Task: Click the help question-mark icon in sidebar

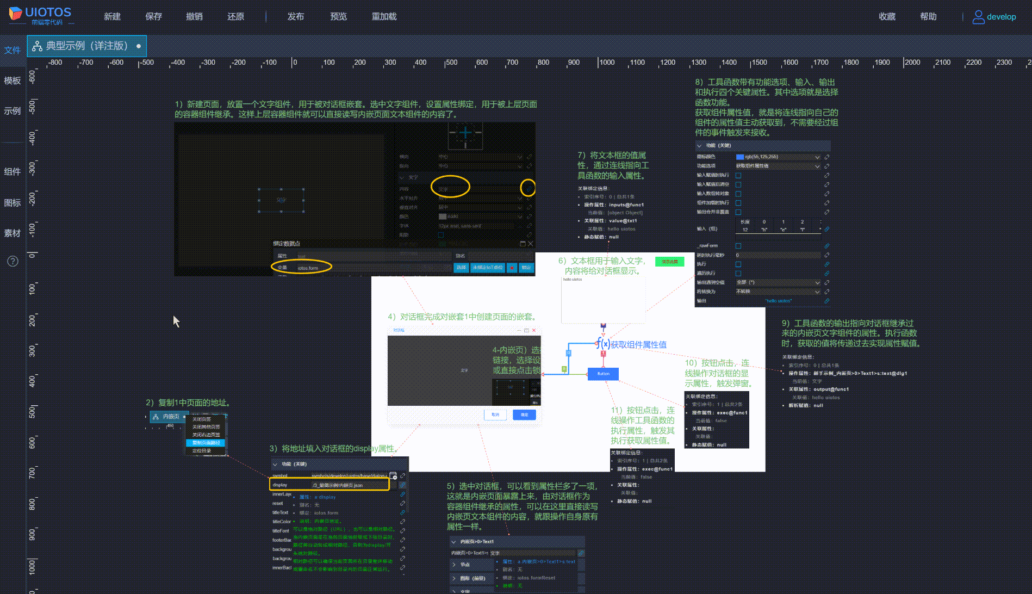Action: [x=13, y=262]
